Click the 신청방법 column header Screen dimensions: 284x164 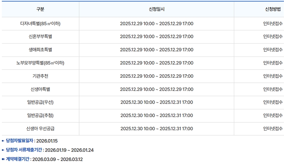[x=273, y=9]
